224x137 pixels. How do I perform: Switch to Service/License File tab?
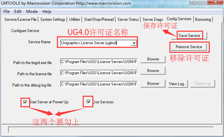tap(21, 19)
